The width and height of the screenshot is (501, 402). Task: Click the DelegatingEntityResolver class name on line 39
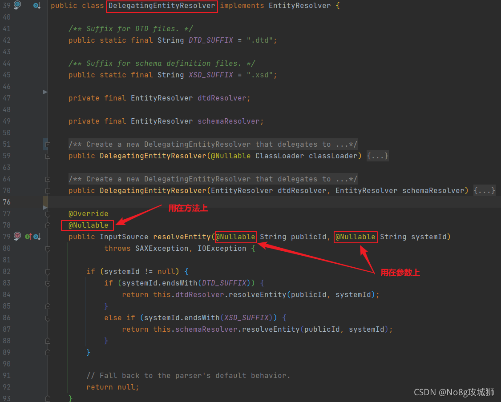[x=162, y=6]
